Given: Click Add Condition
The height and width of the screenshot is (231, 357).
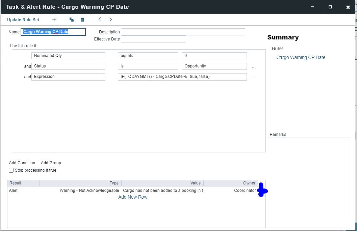Looking at the screenshot, I should click(22, 163).
